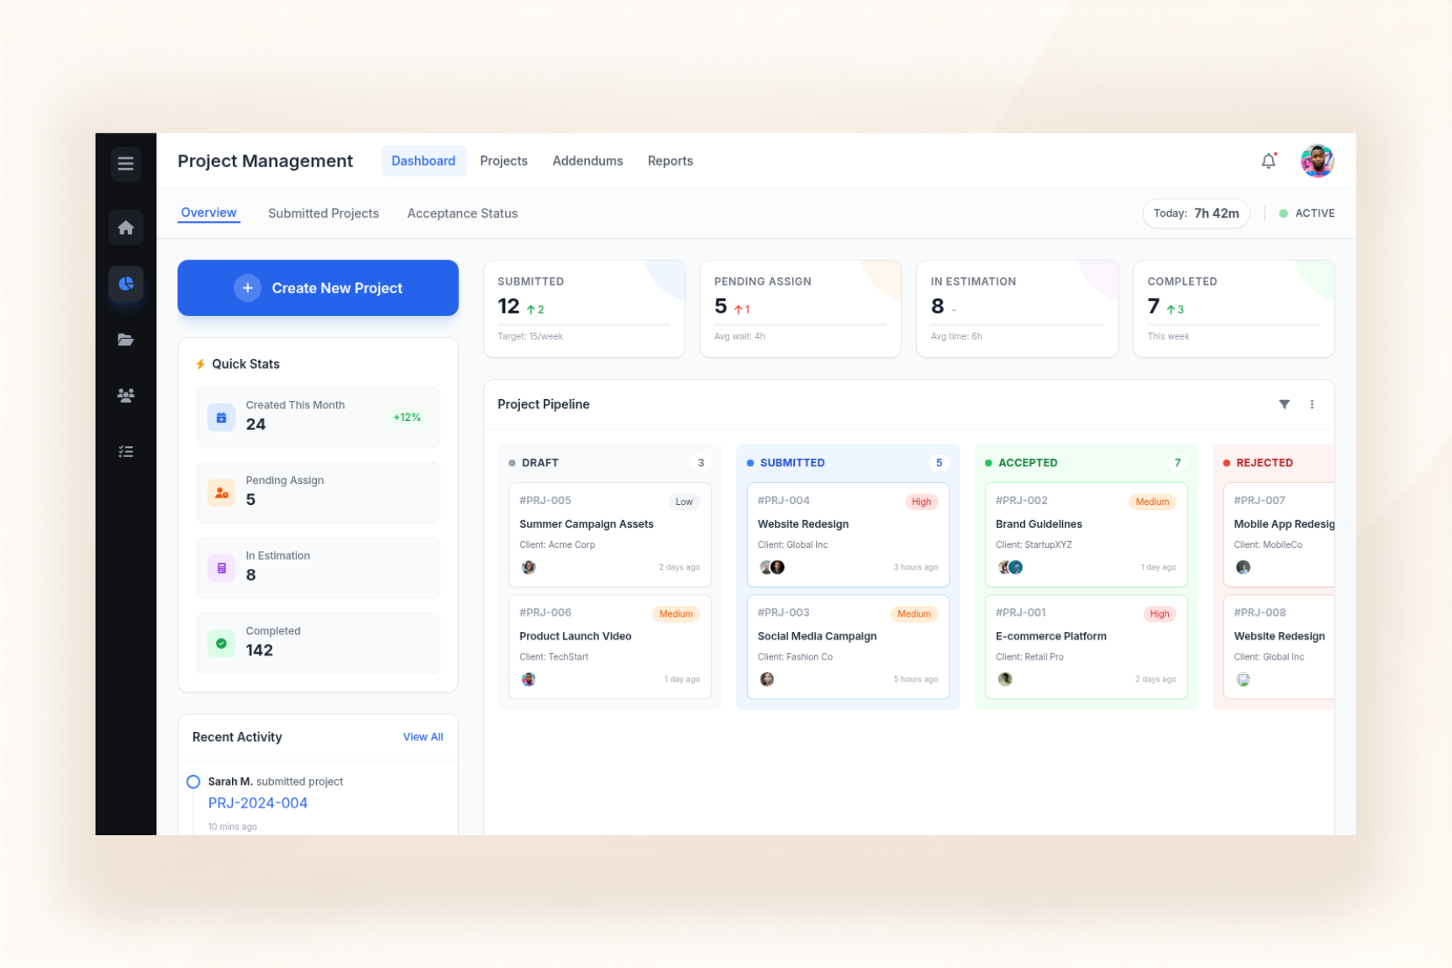
Task: Click the In Estimation document icon
Action: (222, 568)
